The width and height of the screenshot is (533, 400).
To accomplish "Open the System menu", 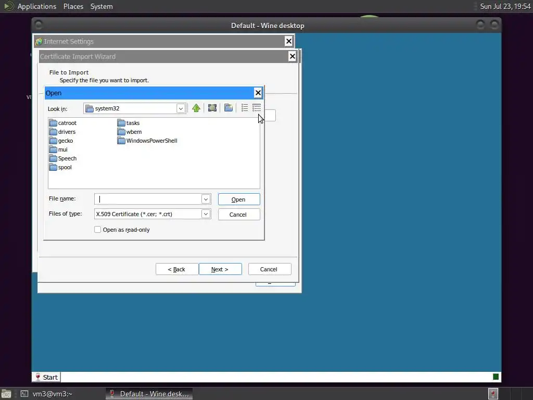I will pos(101,6).
